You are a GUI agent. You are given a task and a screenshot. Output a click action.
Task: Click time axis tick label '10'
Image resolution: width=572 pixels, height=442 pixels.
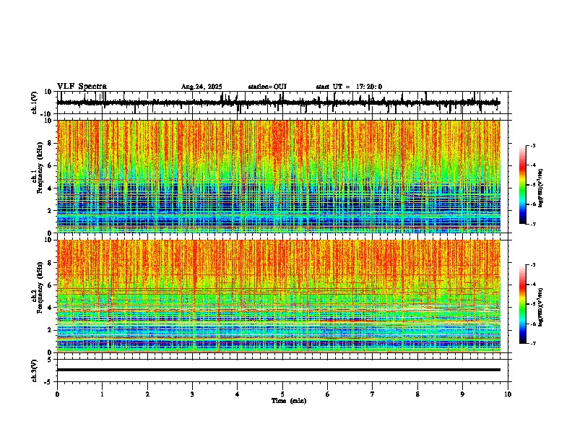pos(508,394)
